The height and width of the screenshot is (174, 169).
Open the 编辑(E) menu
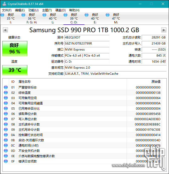20,10
